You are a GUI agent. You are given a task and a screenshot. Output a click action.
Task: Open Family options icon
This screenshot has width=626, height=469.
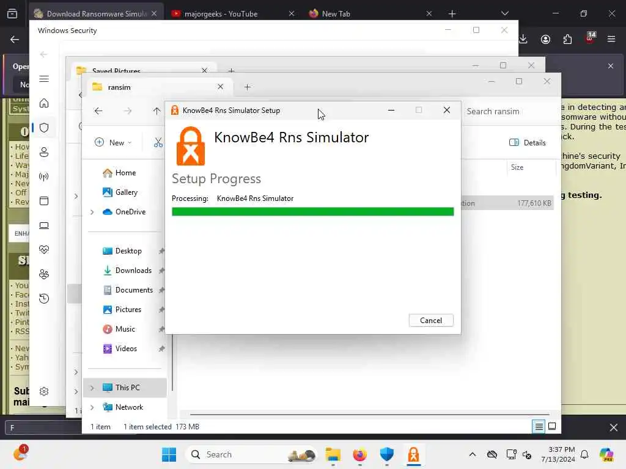pos(44,274)
